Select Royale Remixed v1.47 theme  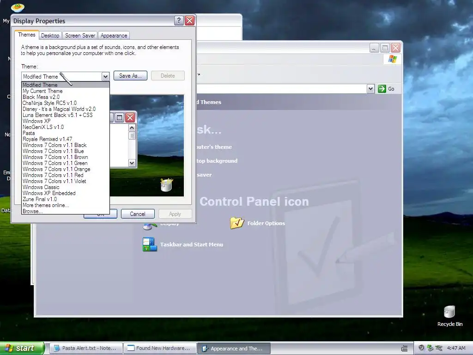coord(65,139)
